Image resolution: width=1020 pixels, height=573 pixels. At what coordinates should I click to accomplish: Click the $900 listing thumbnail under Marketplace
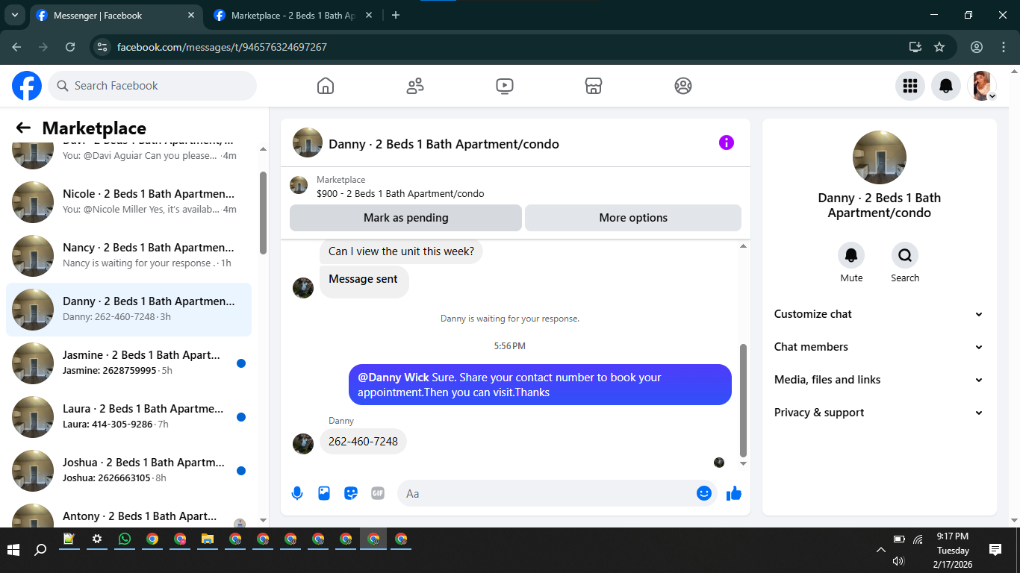tap(299, 185)
